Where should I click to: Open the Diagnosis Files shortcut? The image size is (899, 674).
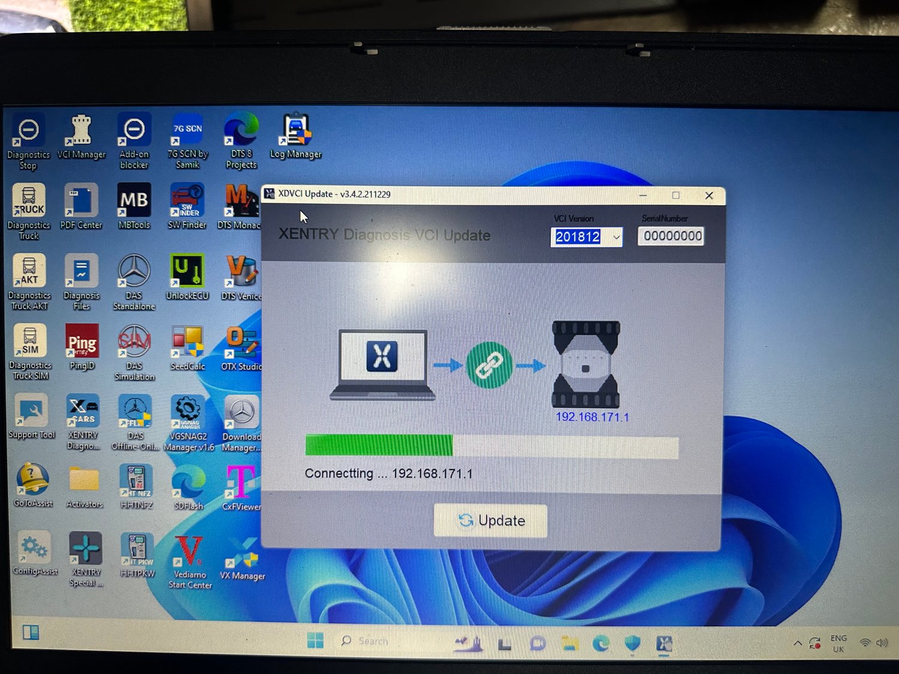pos(82,282)
